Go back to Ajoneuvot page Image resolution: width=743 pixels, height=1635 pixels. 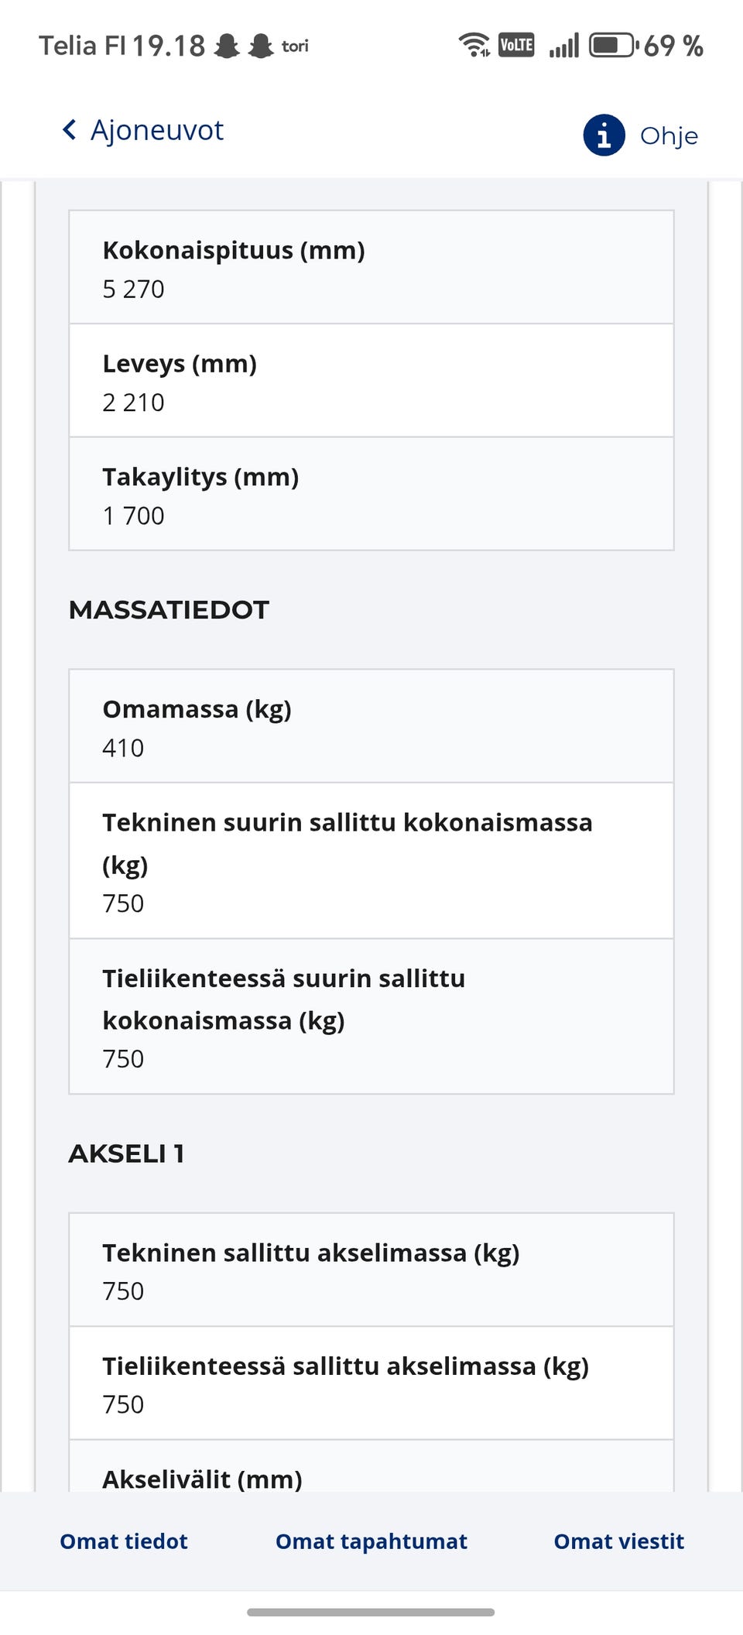click(x=157, y=130)
